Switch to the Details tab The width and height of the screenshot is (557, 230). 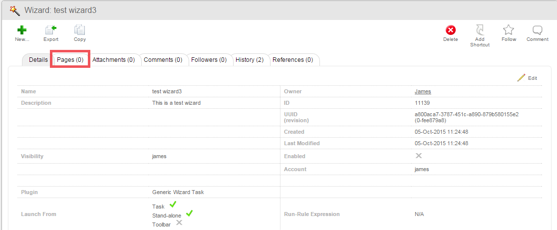pos(38,60)
